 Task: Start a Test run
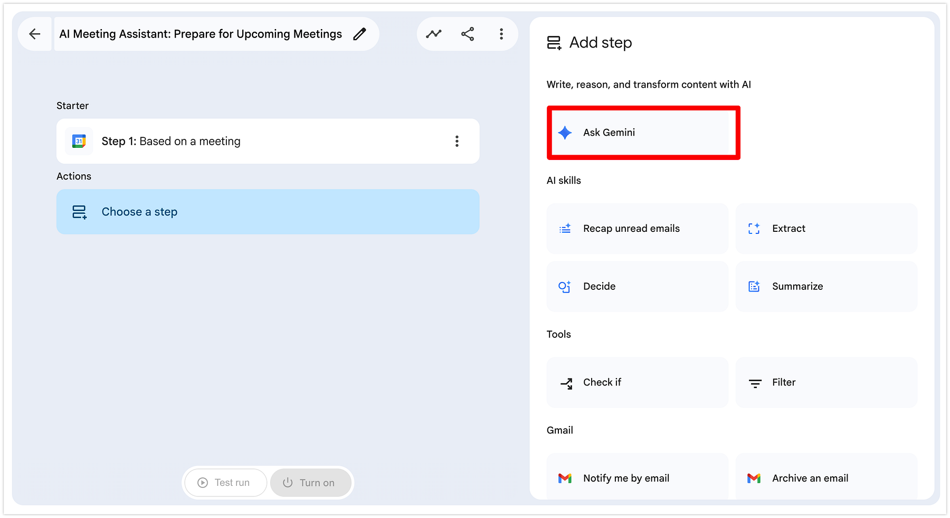tap(226, 483)
